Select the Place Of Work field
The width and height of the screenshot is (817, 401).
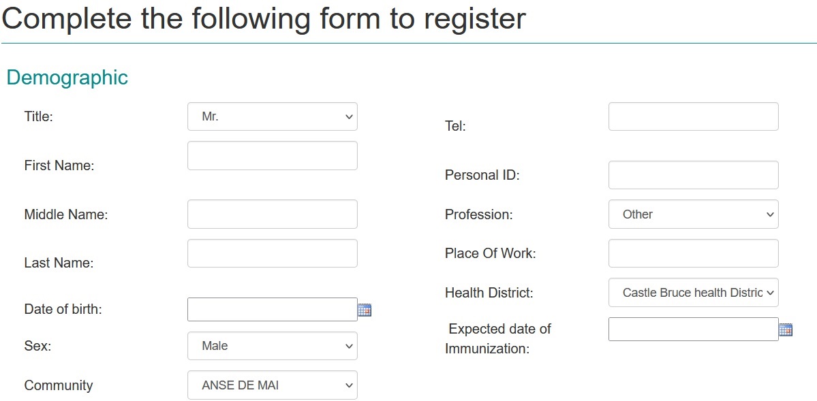pyautogui.click(x=693, y=253)
